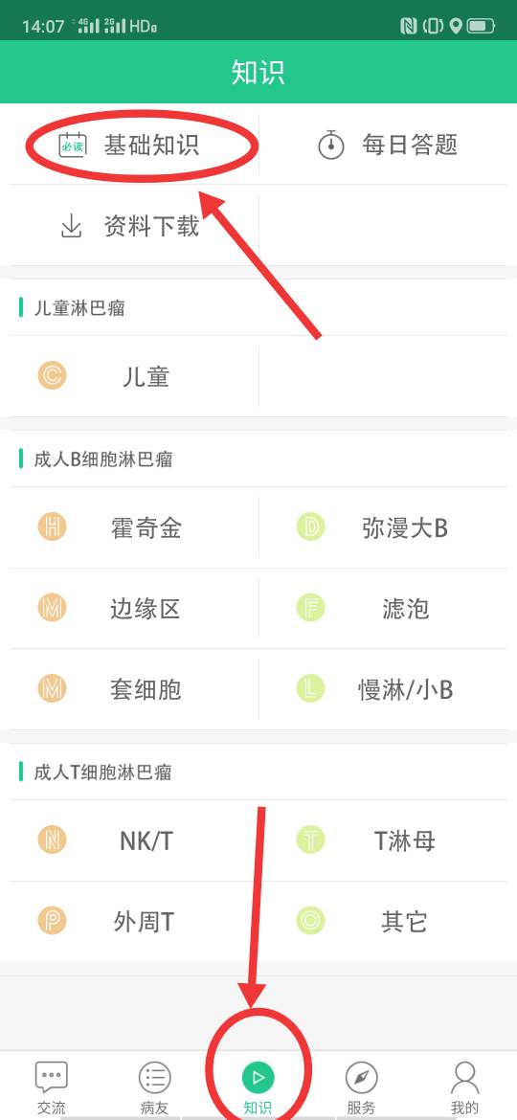This screenshot has width=517, height=1120.
Task: Tap the 每日答题 stopwatch icon
Action: click(x=330, y=145)
